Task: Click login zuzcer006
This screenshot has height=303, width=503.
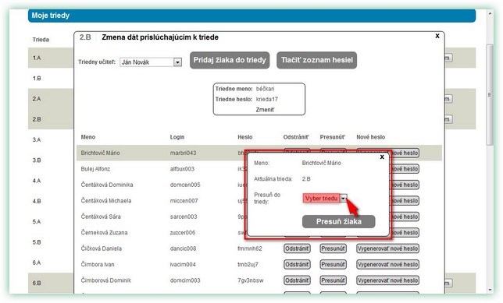Action: [x=183, y=233]
